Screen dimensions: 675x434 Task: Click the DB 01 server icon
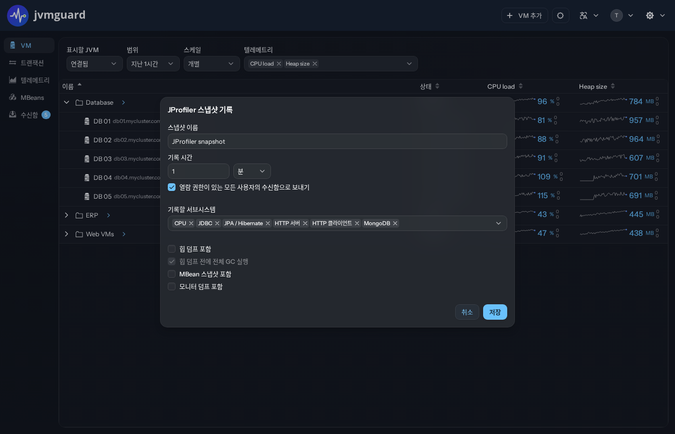coord(87,121)
